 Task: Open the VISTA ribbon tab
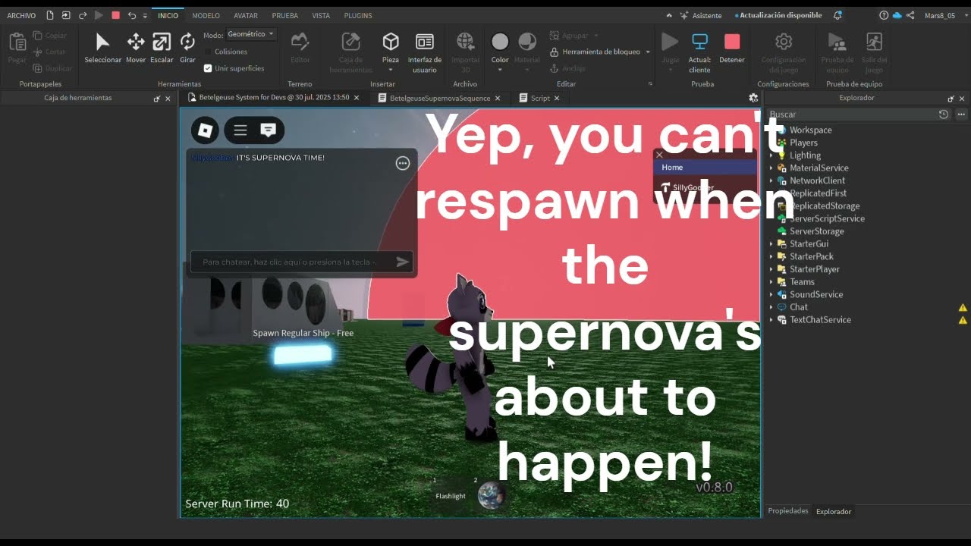point(321,15)
